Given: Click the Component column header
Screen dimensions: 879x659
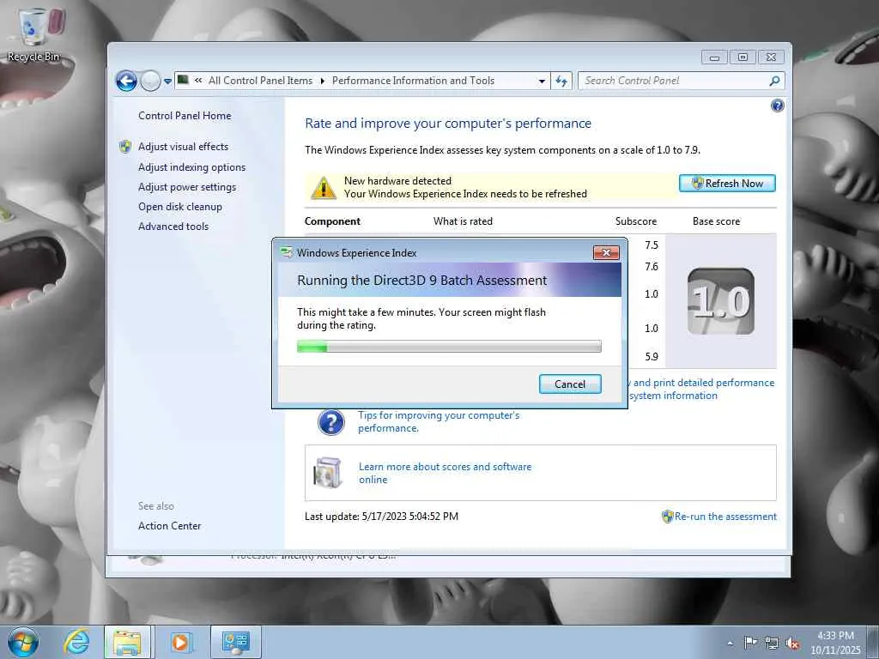Looking at the screenshot, I should 332,221.
